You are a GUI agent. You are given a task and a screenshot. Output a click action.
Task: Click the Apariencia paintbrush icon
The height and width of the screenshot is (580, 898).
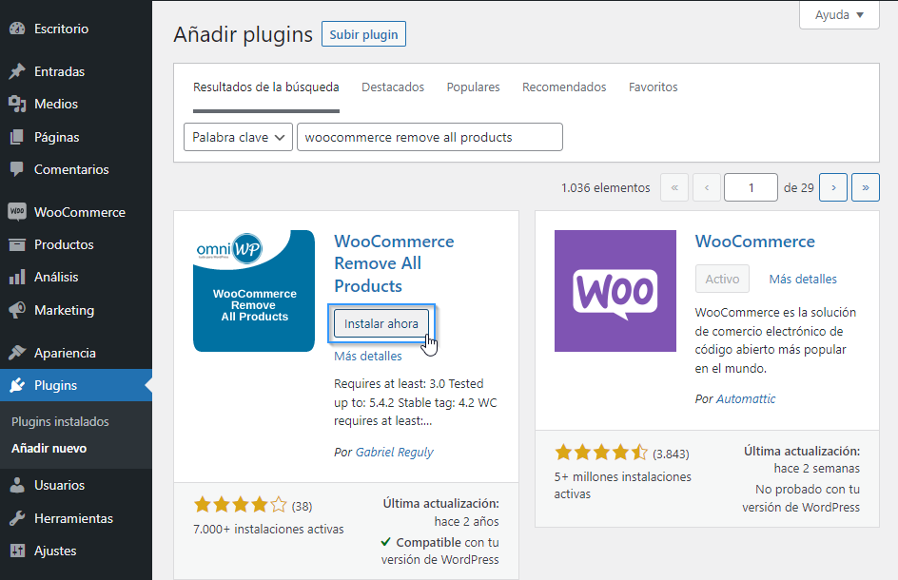point(17,352)
